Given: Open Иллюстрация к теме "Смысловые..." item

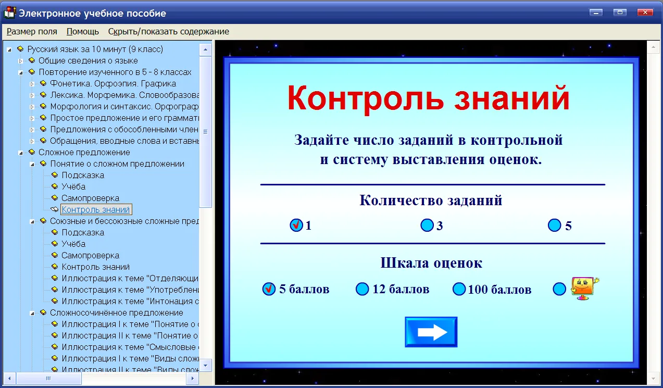Looking at the screenshot, I should pyautogui.click(x=130, y=347).
